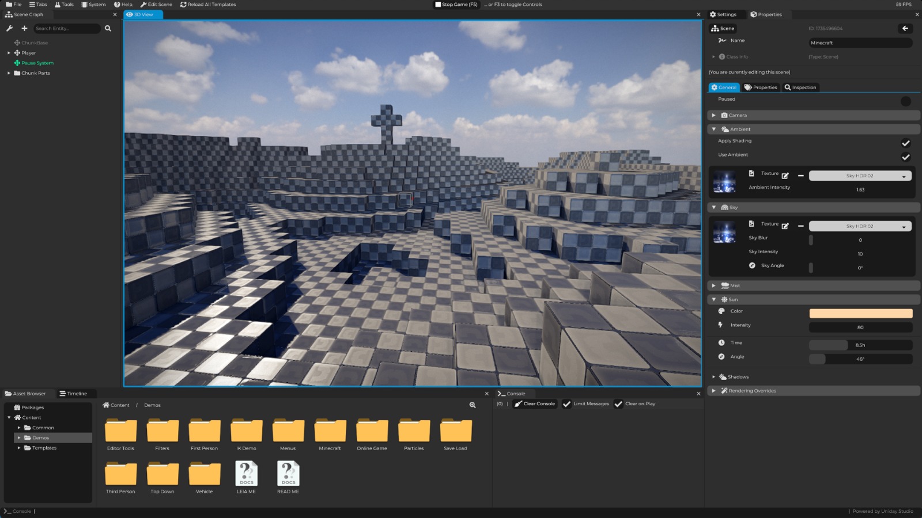
Task: Open the Ambient texture Sky HDR 02 dropdown
Action: (860, 176)
